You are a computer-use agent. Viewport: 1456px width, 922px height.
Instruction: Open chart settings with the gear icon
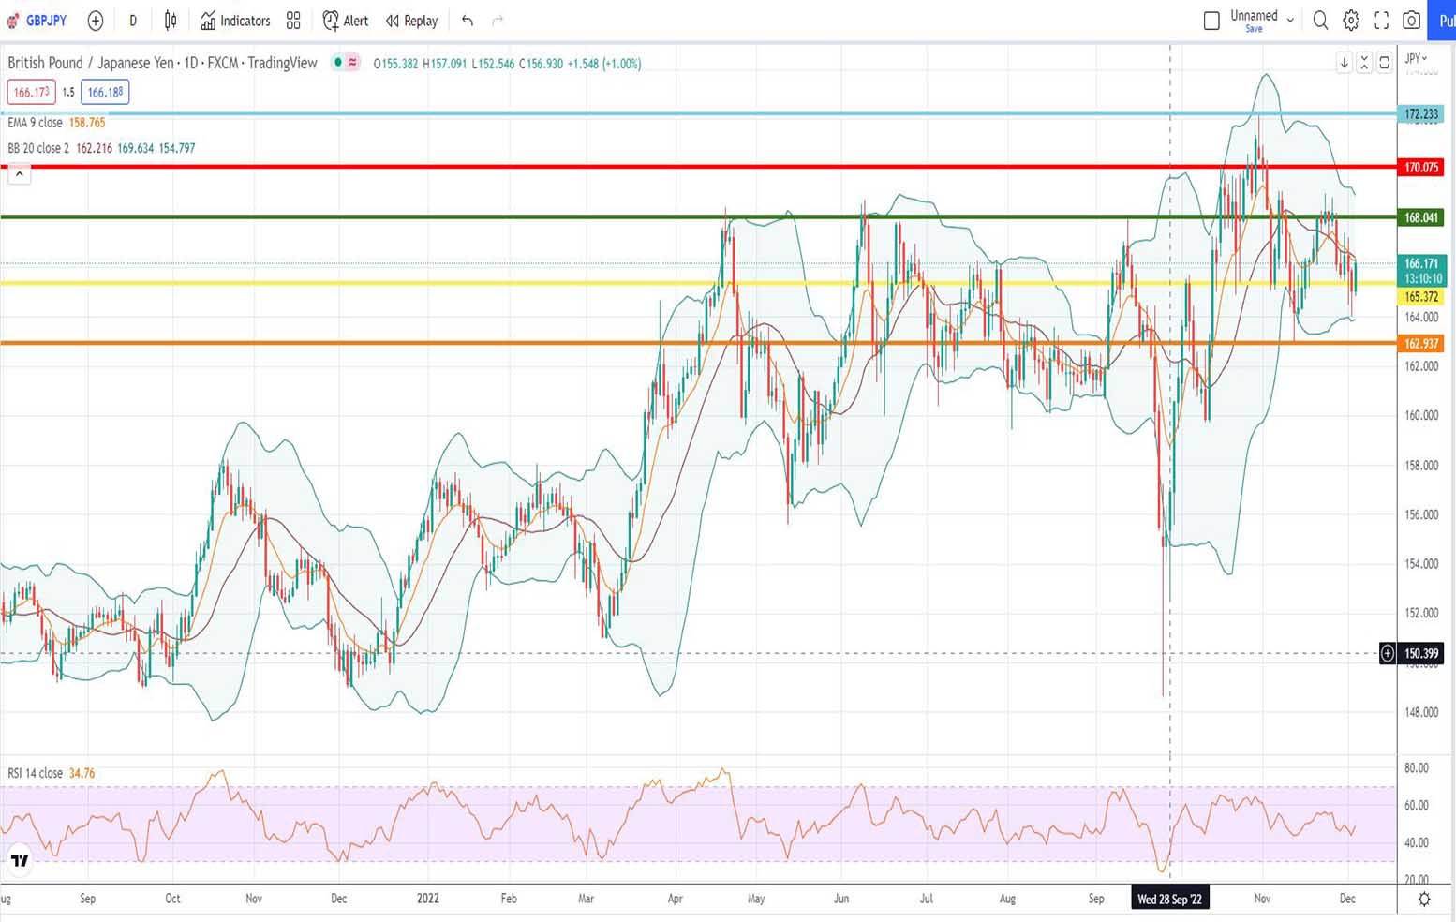pyautogui.click(x=1350, y=20)
